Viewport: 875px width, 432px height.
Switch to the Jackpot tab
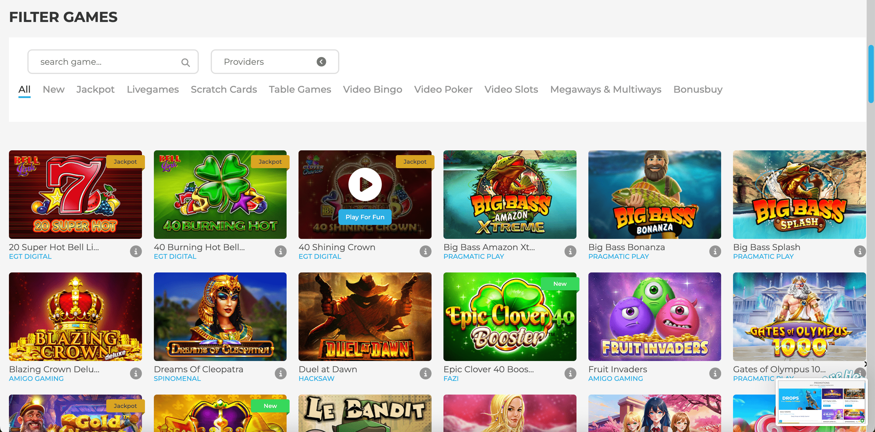tap(95, 89)
